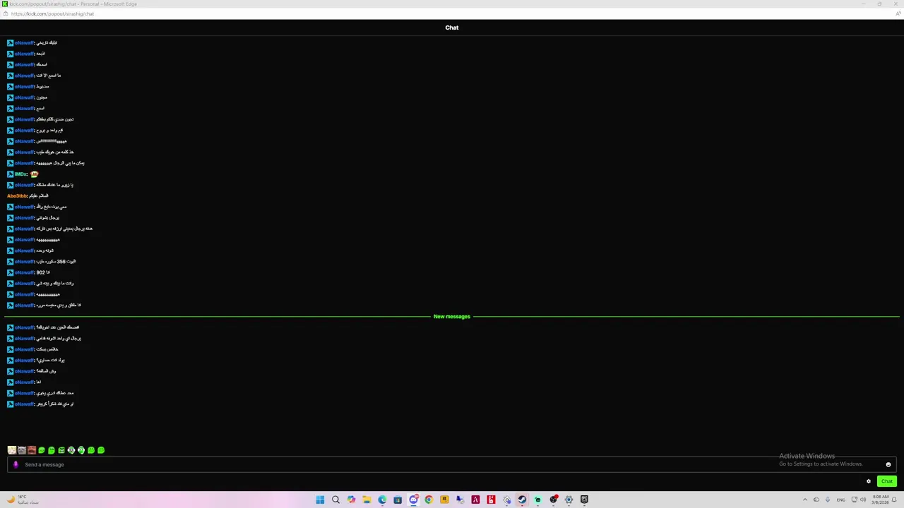Click the purple icon inside the message box
This screenshot has width=904, height=508.
click(16, 464)
